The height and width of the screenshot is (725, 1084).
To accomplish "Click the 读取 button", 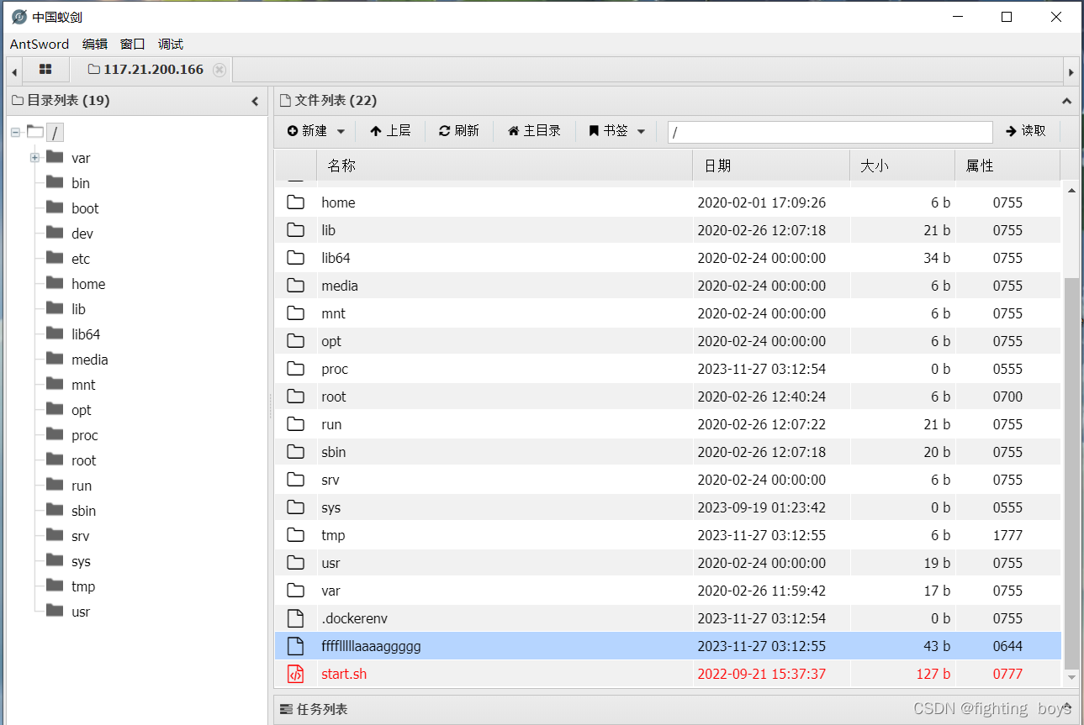I will pyautogui.click(x=1025, y=130).
